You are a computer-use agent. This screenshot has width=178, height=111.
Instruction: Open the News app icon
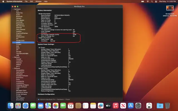(123, 106)
